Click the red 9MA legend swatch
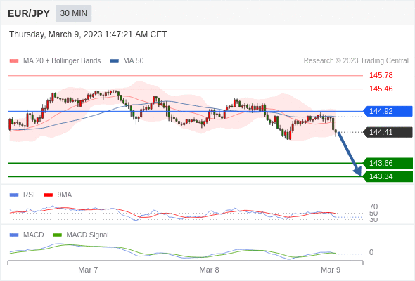The image size is (415, 281). click(48, 195)
